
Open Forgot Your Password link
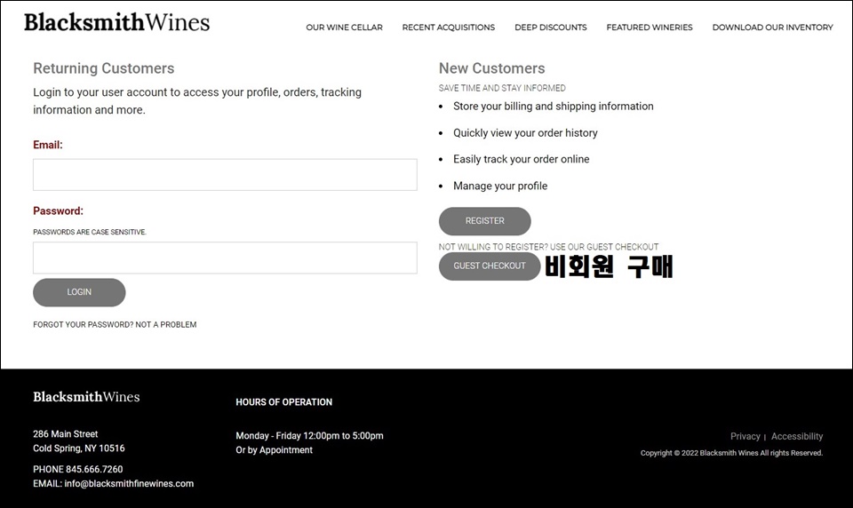click(115, 325)
